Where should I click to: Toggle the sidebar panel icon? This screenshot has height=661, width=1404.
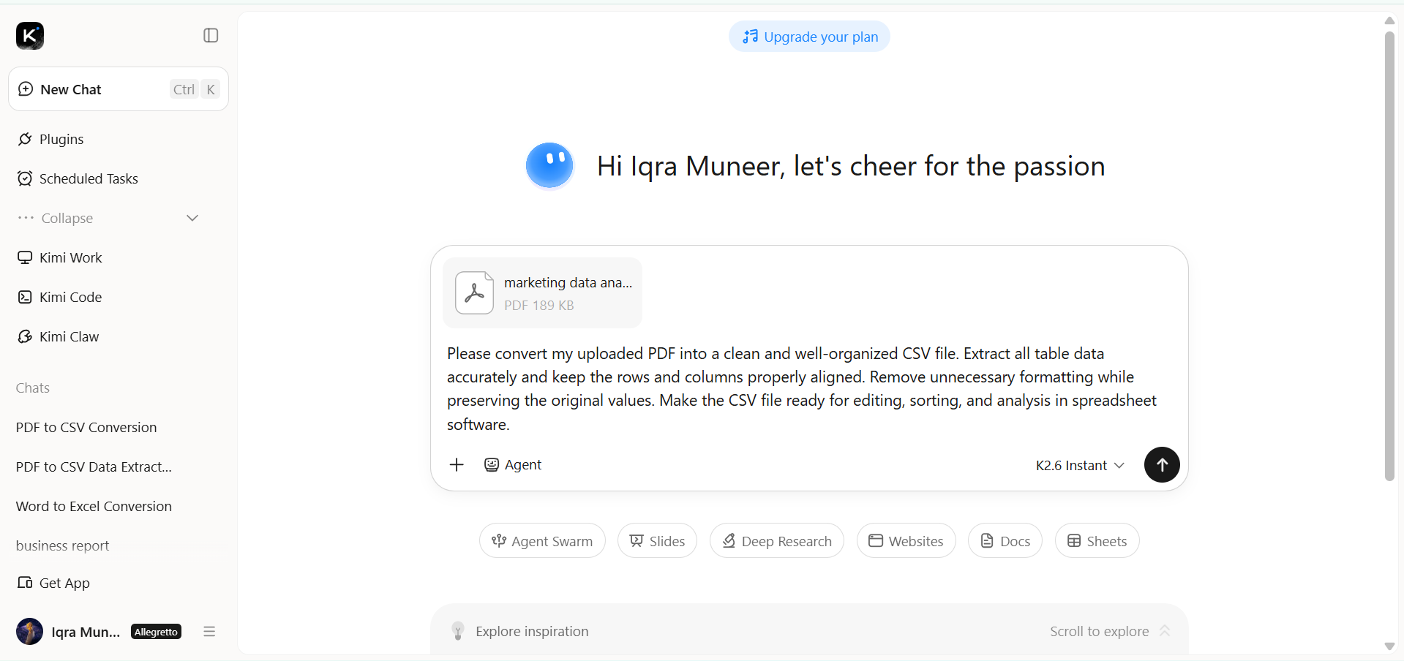click(x=211, y=35)
